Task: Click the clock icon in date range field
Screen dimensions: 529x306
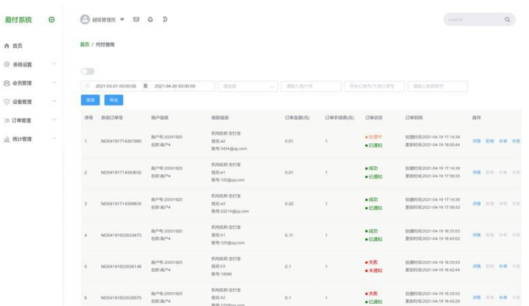Action: point(88,86)
